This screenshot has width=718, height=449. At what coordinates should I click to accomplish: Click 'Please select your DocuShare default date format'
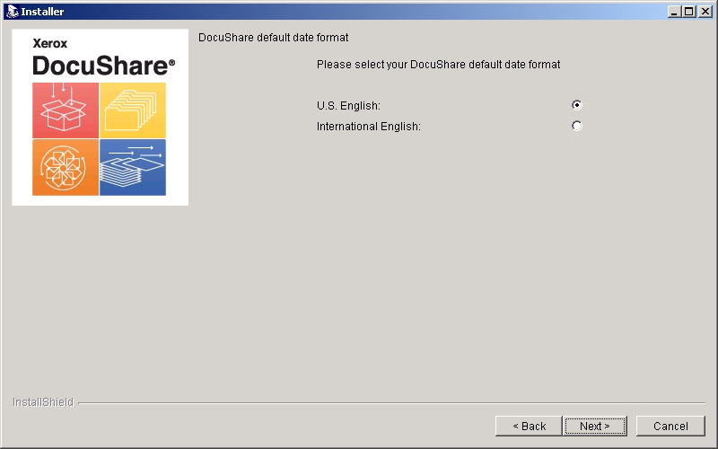point(438,65)
